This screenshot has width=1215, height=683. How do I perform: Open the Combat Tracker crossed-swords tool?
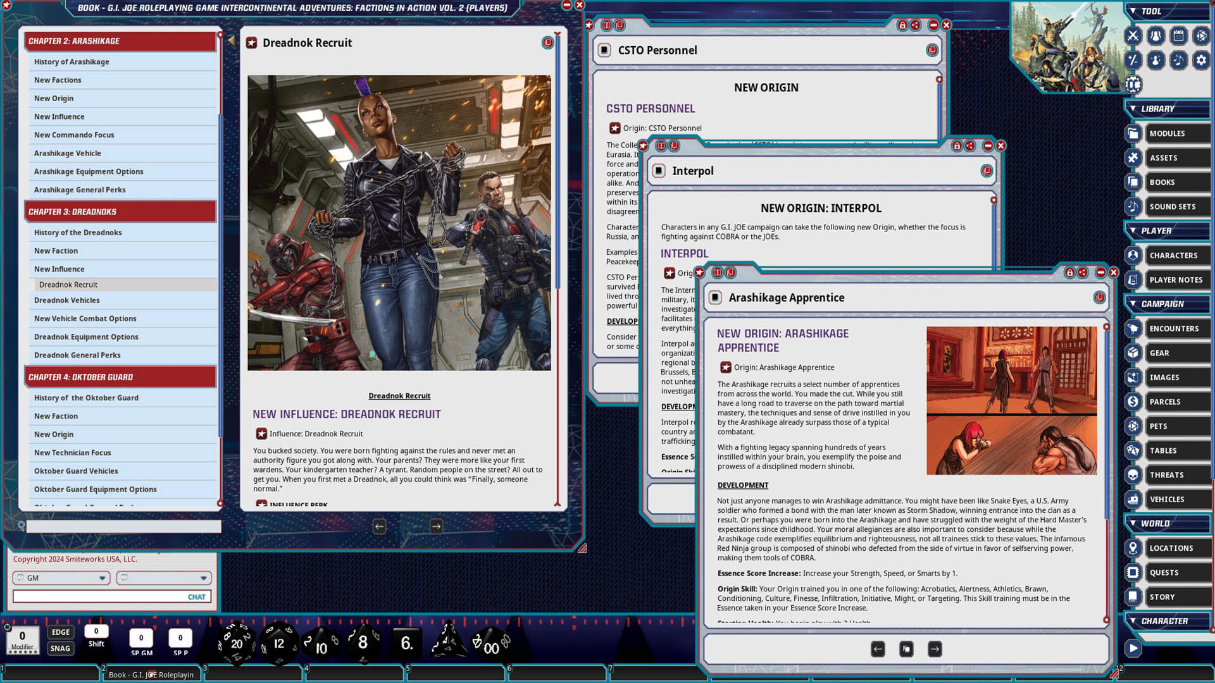1133,36
